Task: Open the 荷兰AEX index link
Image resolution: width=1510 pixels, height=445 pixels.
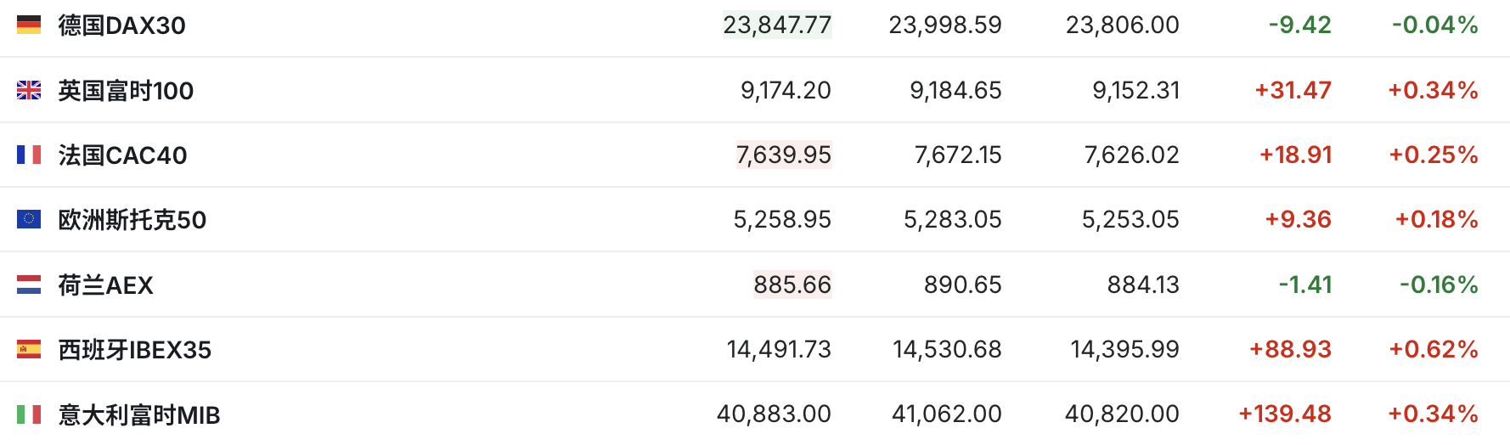Action: click(106, 285)
